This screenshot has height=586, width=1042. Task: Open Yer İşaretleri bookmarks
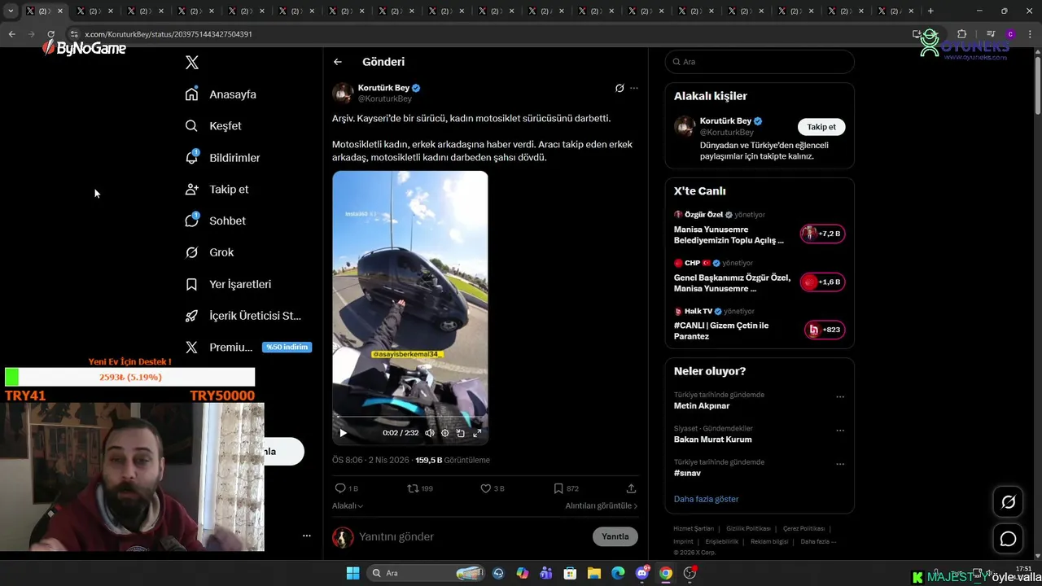(x=228, y=284)
